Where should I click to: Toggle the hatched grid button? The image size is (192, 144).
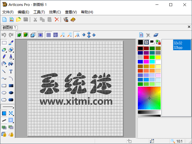[x=56, y=35]
